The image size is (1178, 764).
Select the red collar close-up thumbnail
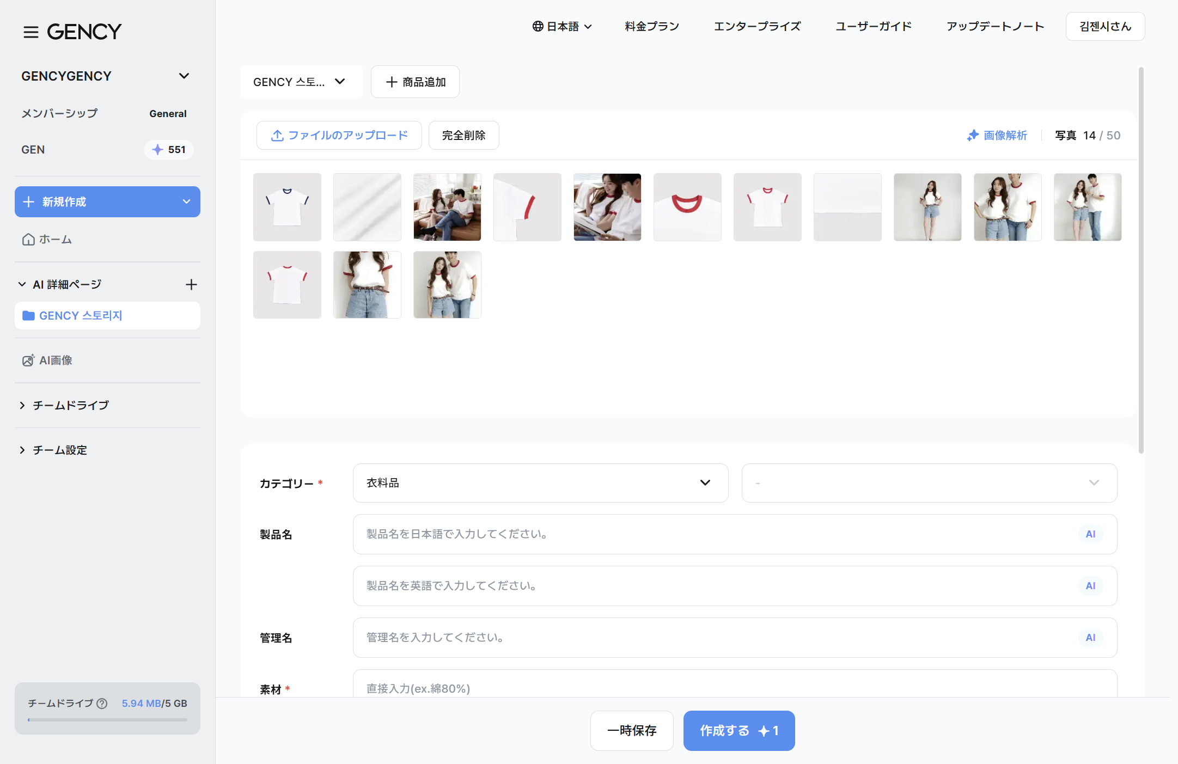687,207
